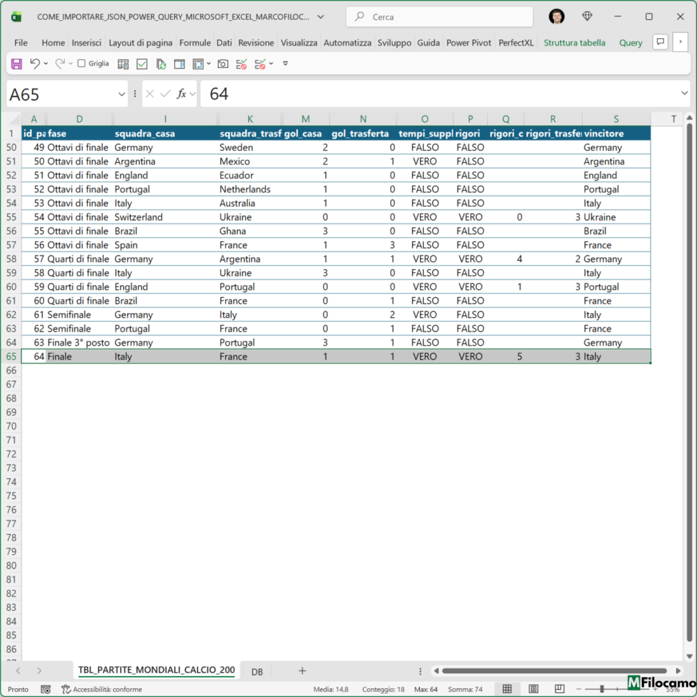Click the Finale 3° posto cell
This screenshot has height=697, width=697.
[x=79, y=342]
